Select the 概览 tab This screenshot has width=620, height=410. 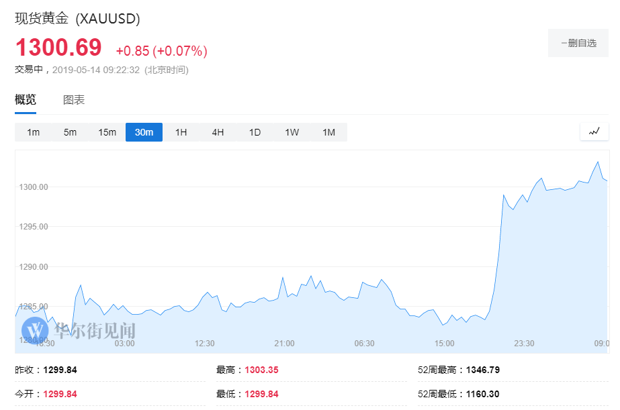[24, 99]
